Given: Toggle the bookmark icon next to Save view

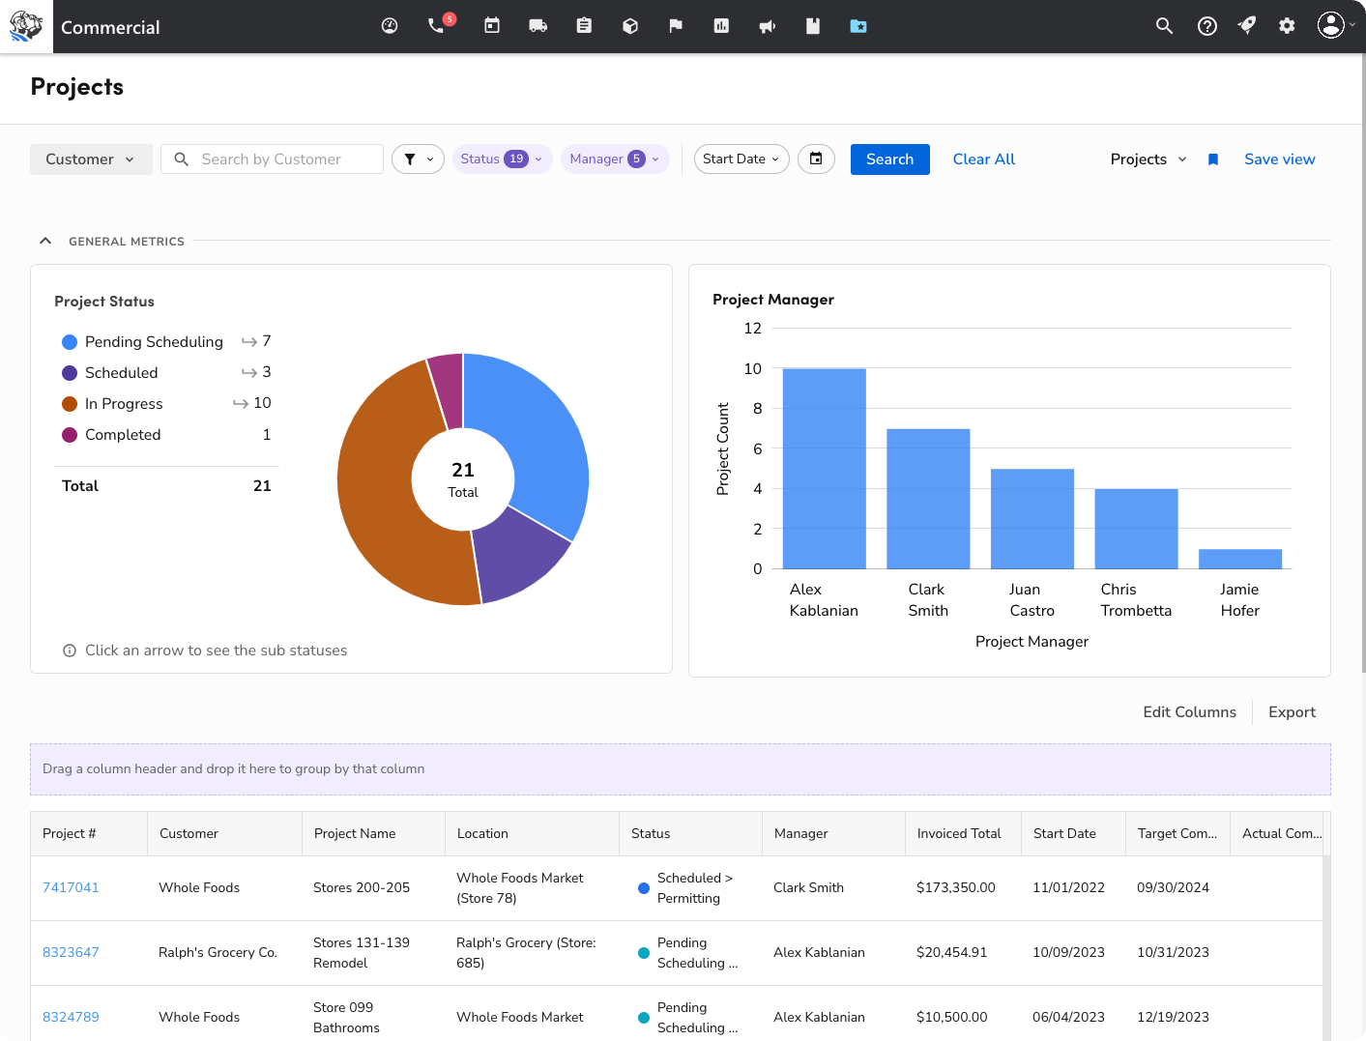Looking at the screenshot, I should pos(1212,159).
